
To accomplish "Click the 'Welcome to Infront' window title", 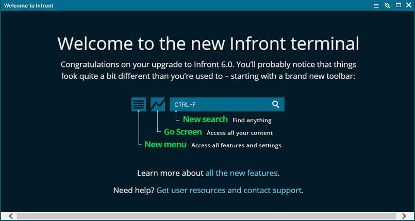I will pyautogui.click(x=28, y=6).
